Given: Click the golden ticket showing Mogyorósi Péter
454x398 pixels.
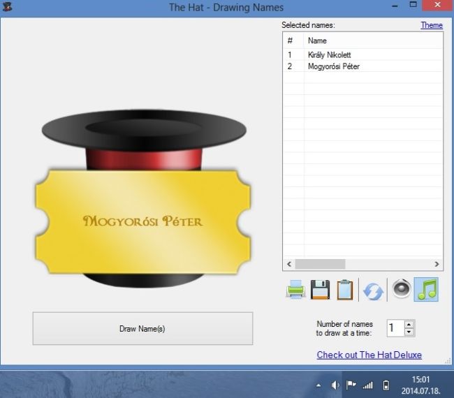Looking at the screenshot, I should click(142, 221).
